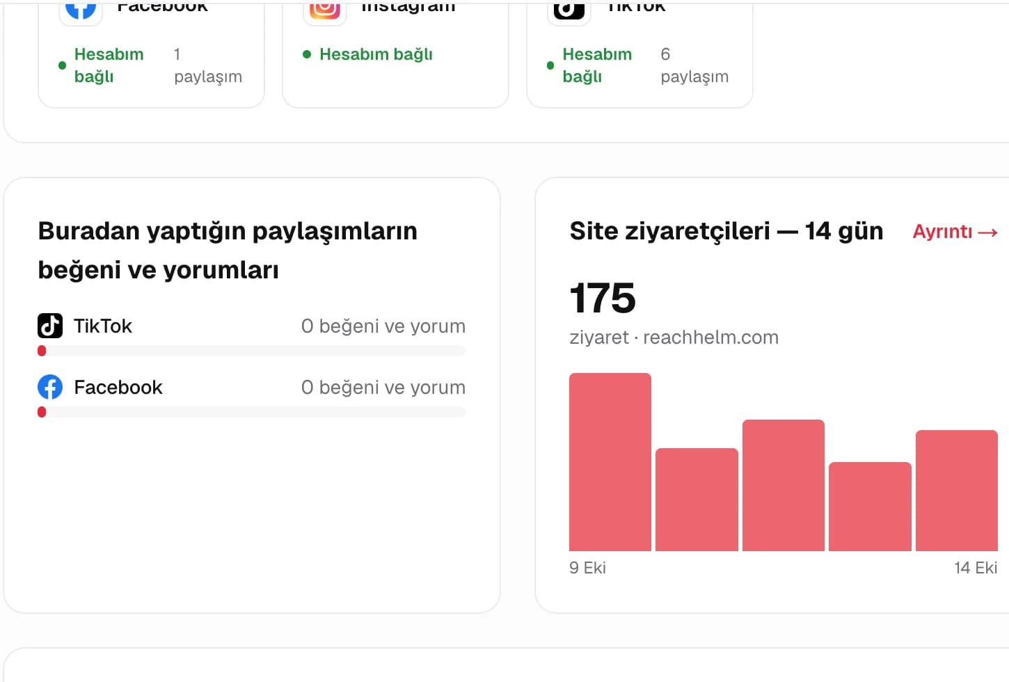Click 'Hesabım bağlı' status in Instagram card

coord(376,54)
